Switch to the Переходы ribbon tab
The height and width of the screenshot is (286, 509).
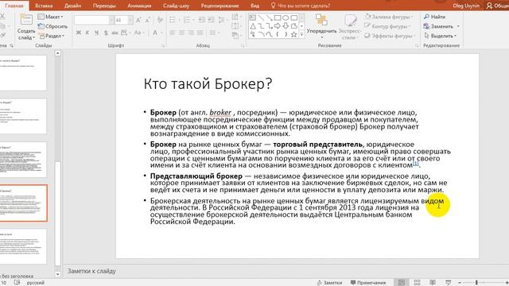tap(104, 6)
